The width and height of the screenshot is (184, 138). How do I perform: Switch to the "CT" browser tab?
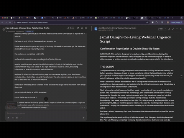point(97,18)
